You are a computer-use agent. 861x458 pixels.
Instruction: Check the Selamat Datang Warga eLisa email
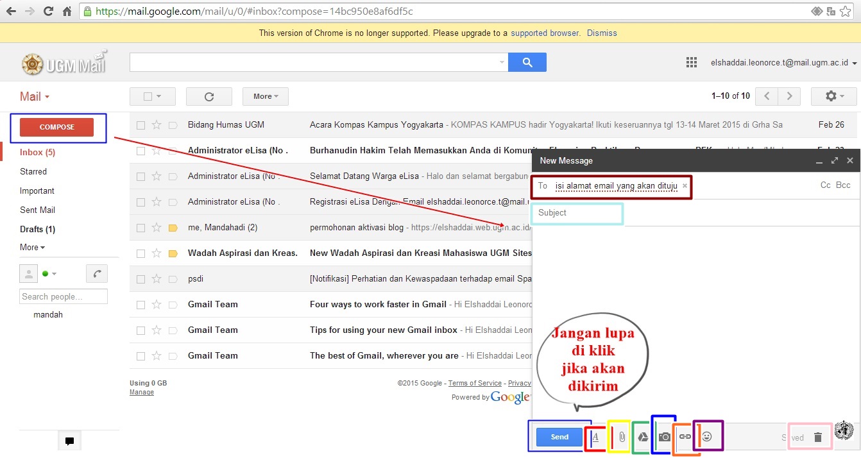point(141,176)
